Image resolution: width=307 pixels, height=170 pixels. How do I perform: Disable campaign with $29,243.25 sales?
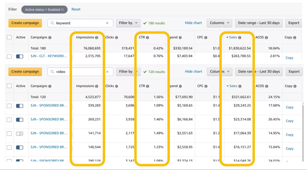20,106
